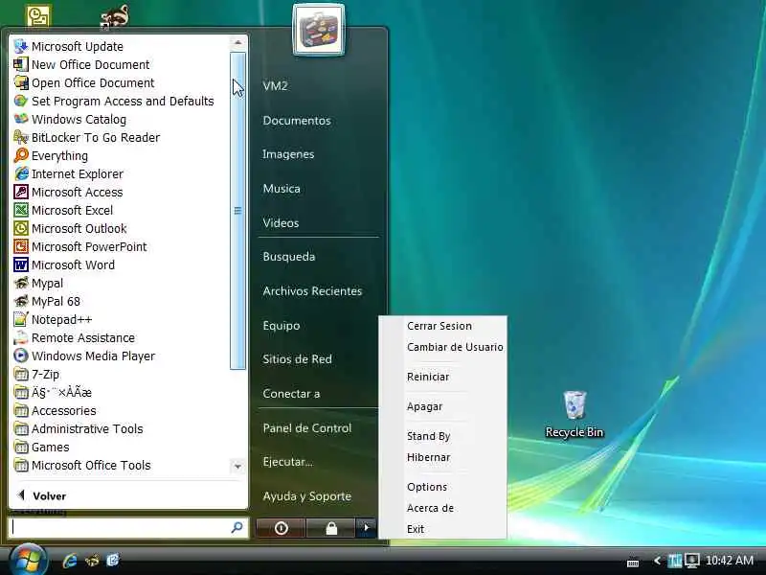Click the programs list scroll up arrow
Viewport: 766px width, 575px height.
pyautogui.click(x=237, y=43)
